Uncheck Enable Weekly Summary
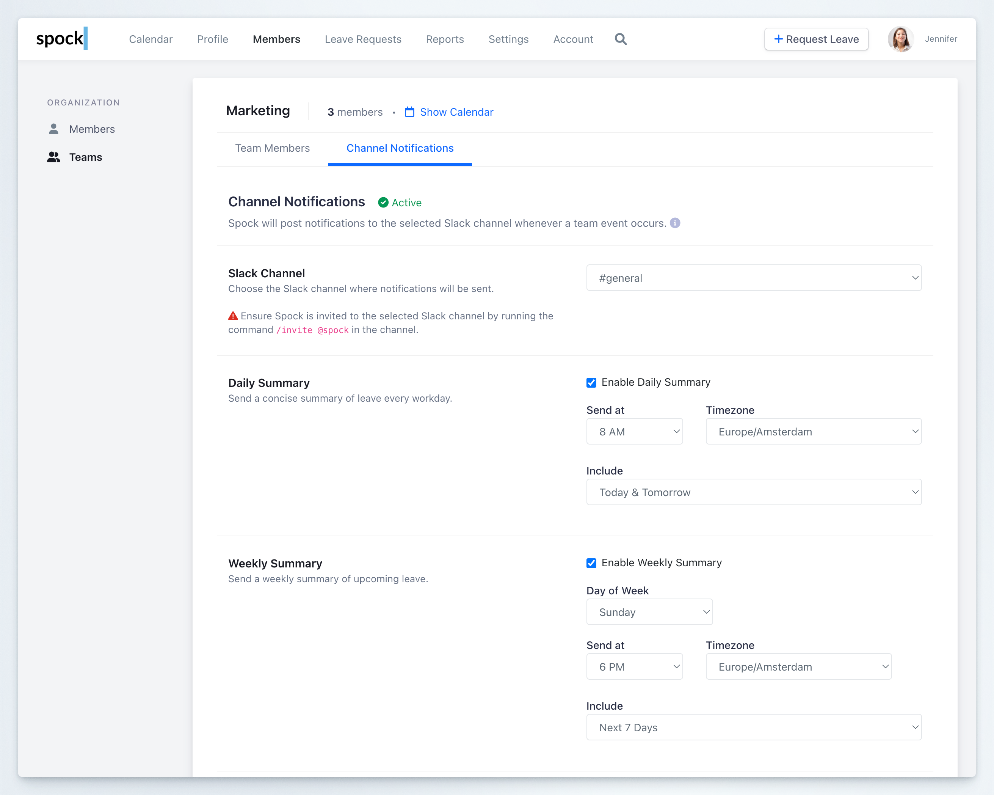Screen dimensions: 994x795 pyautogui.click(x=591, y=563)
